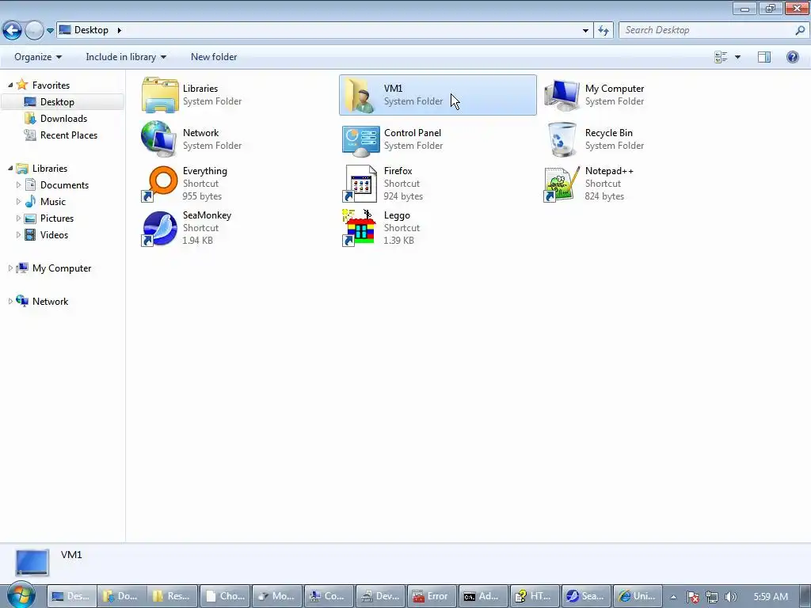Collapse the Libraries group in sidebar
Viewport: 811px width, 608px height.
(x=10, y=168)
